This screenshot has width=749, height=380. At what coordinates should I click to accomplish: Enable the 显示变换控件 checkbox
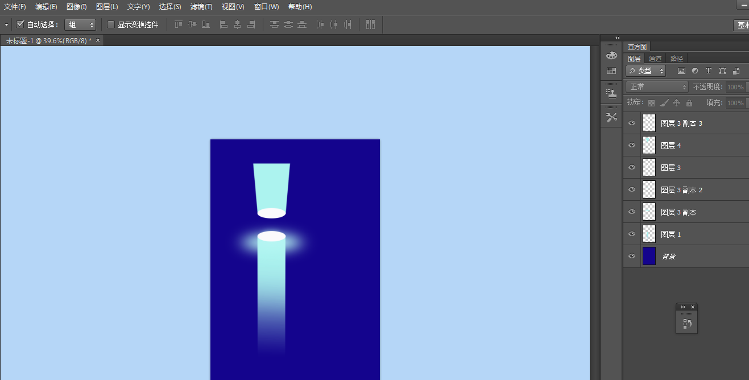pyautogui.click(x=111, y=24)
